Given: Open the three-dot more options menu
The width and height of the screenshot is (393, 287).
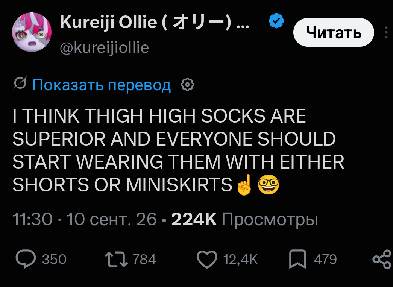Looking at the screenshot, I should 386,32.
